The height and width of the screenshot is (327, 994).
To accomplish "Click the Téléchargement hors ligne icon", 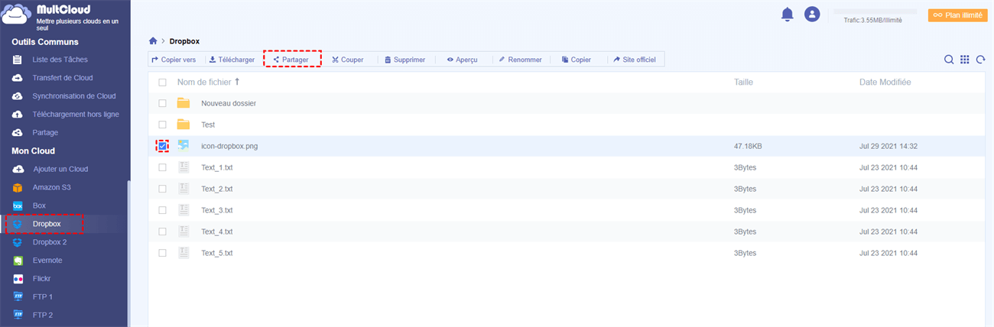I will [18, 115].
